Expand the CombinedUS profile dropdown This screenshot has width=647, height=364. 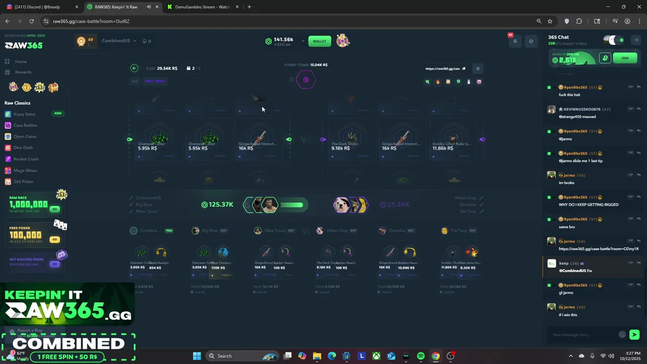click(134, 41)
